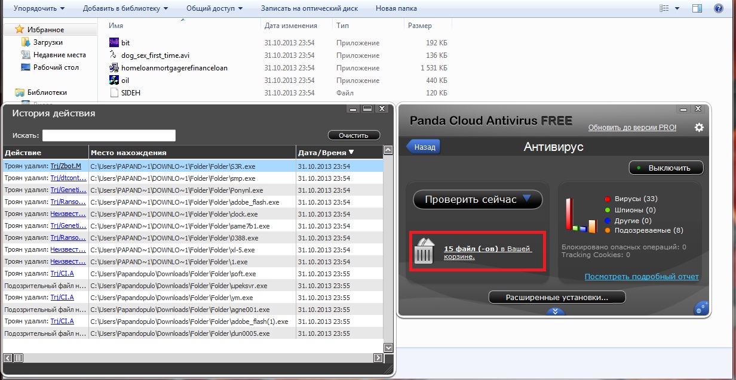Click the red Вирусы (33) legend dot
This screenshot has height=380, width=736.
coord(608,199)
